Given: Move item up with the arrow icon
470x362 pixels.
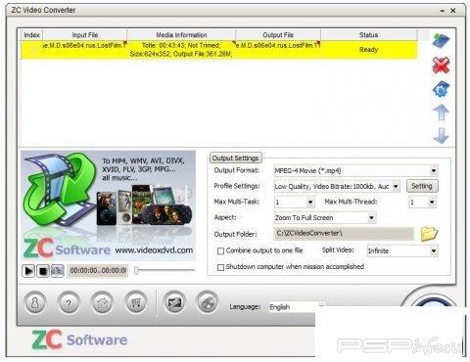Looking at the screenshot, I should pos(441,113).
